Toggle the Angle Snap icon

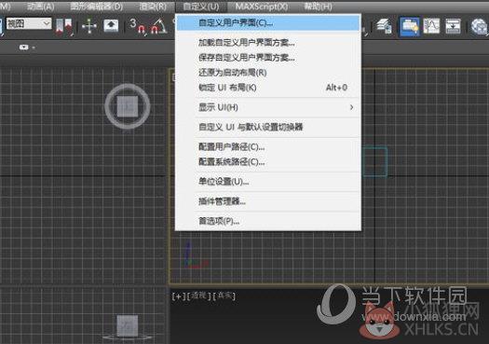click(158, 26)
